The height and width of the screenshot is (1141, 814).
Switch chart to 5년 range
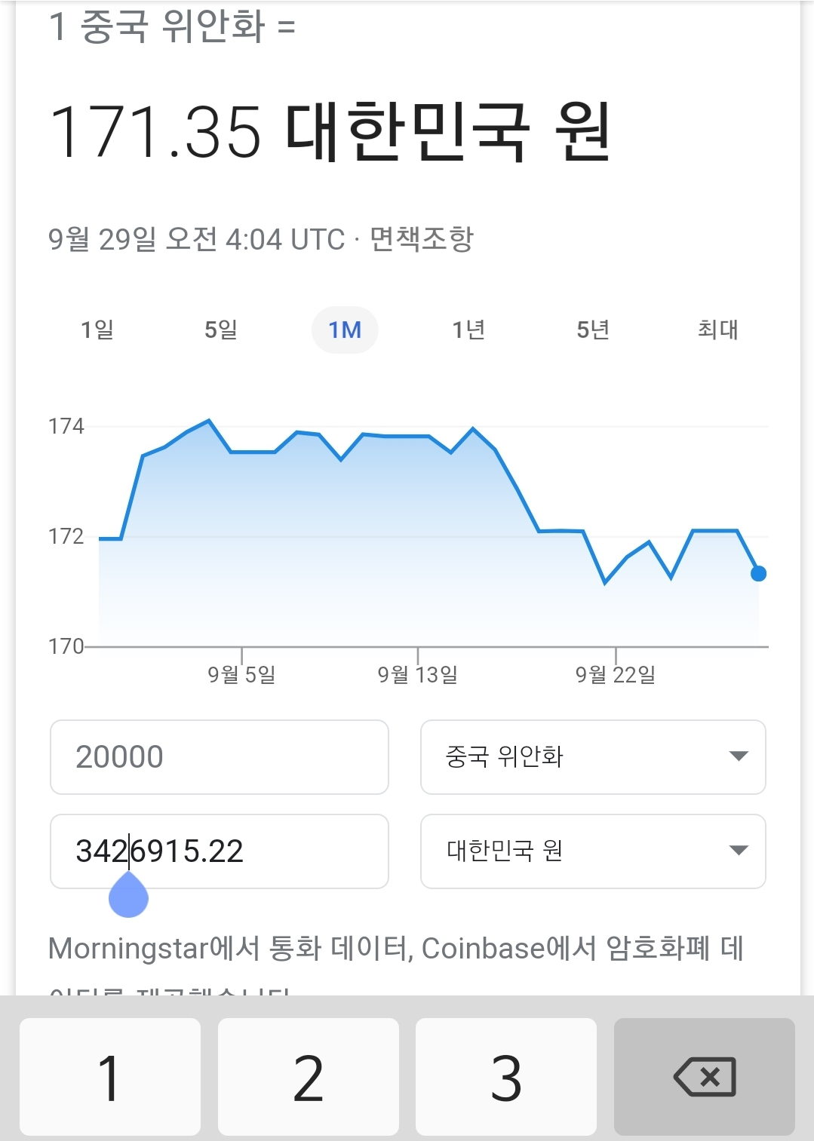pos(593,330)
